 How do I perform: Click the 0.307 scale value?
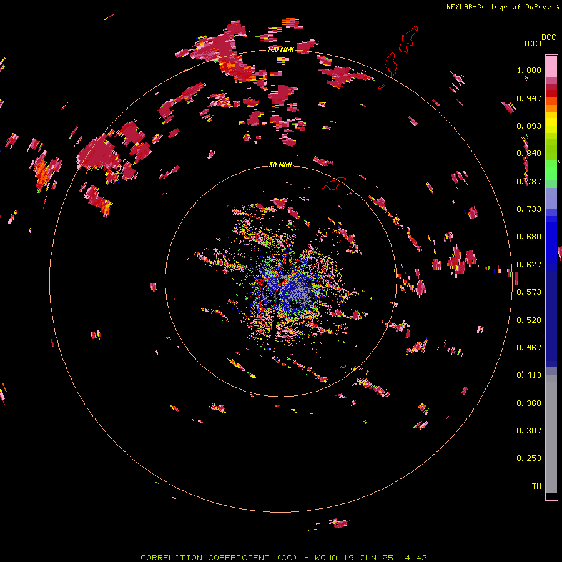(529, 431)
